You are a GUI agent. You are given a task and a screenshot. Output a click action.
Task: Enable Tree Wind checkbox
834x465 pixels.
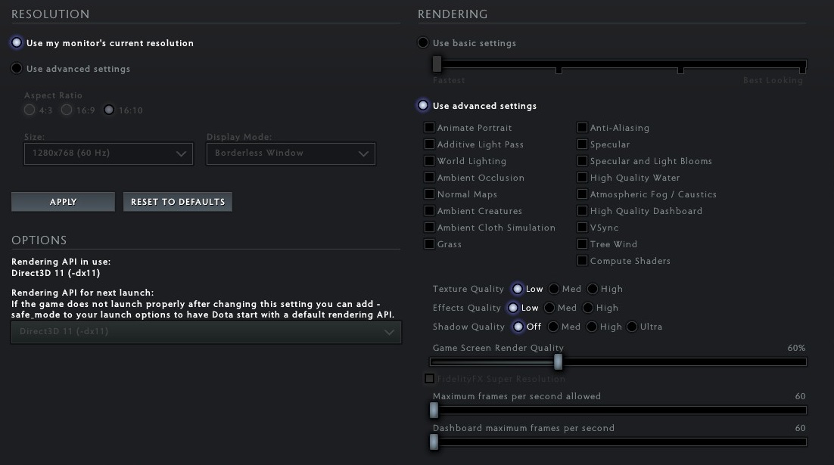[582, 244]
